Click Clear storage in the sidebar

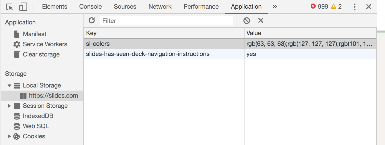coord(41,54)
